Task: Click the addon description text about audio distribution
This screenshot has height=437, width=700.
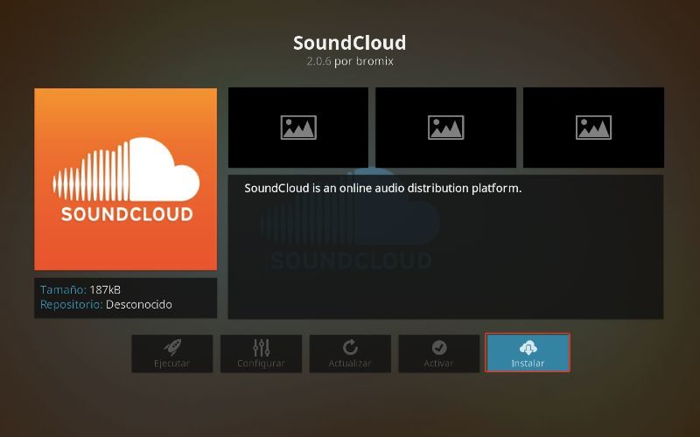Action: 382,188
